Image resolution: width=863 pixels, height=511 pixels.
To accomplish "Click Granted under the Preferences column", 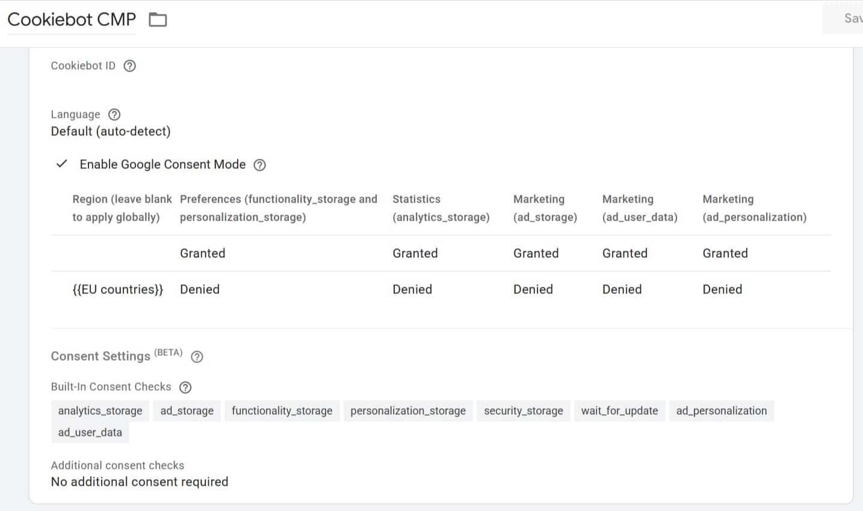I will coord(203,253).
